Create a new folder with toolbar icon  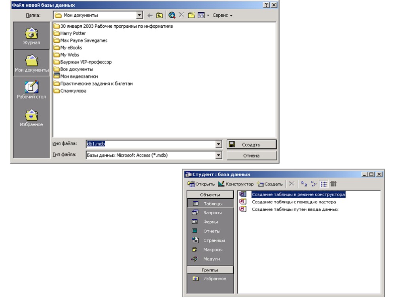point(191,15)
